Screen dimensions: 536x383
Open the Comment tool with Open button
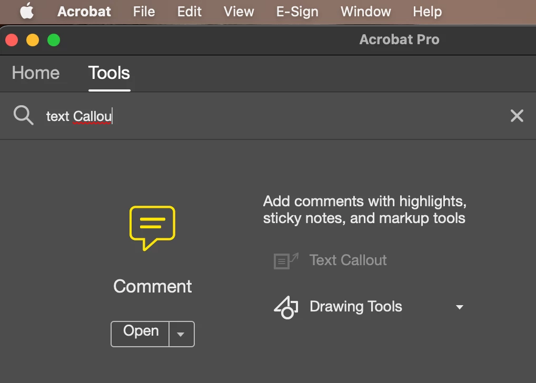[x=140, y=334]
